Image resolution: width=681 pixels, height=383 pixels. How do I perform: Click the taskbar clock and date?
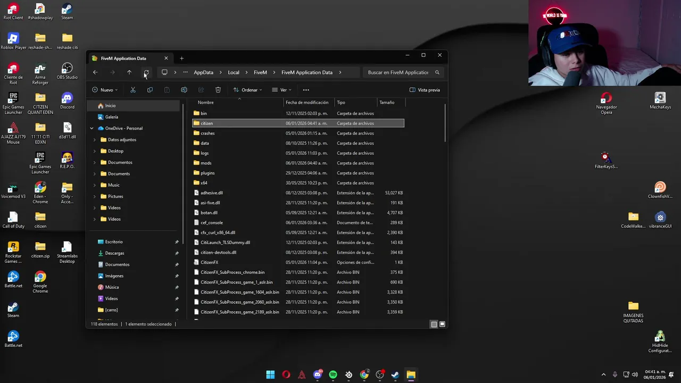(x=655, y=374)
